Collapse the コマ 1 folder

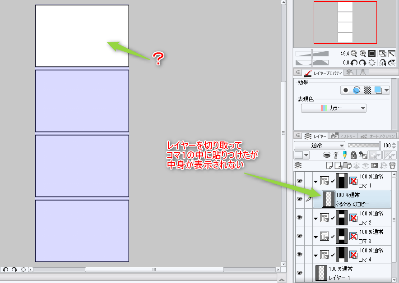316,182
